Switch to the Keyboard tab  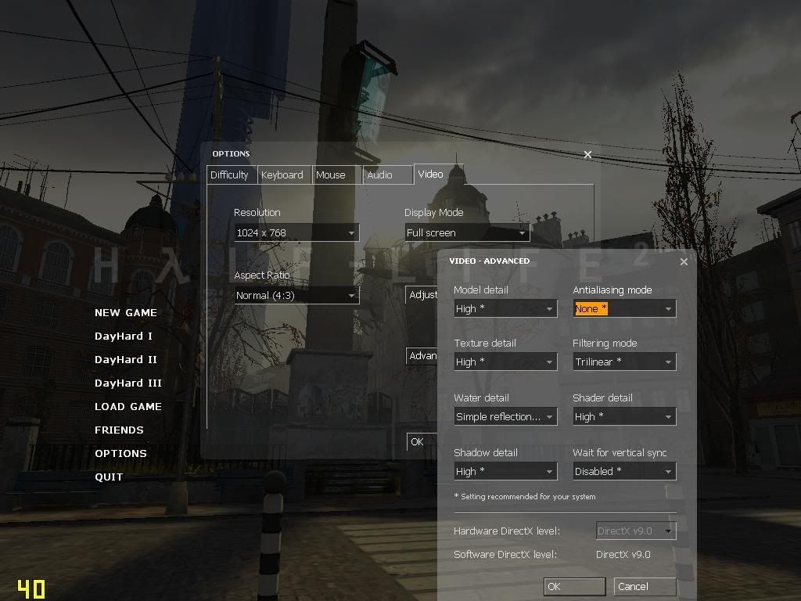(x=285, y=175)
